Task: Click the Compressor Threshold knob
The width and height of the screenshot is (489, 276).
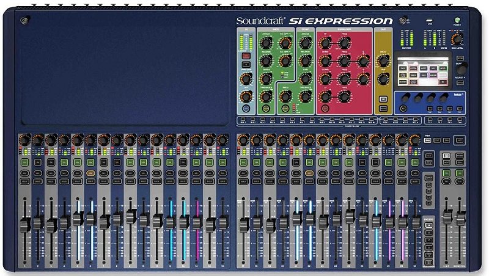Action: 305,96
